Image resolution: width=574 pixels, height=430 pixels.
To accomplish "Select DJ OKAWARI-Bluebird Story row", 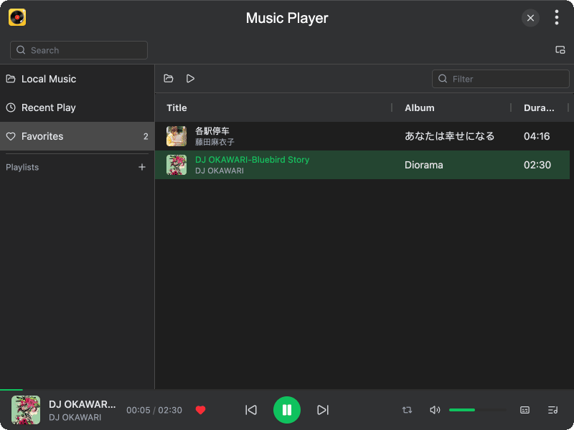I will click(x=362, y=165).
